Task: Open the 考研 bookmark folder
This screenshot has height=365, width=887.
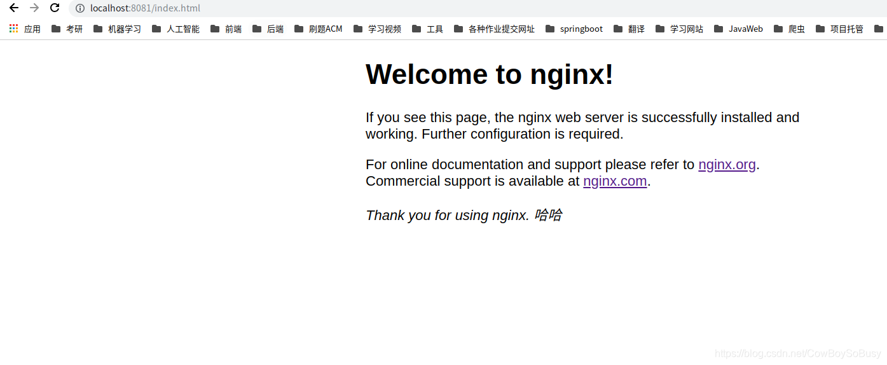Action: (x=67, y=29)
